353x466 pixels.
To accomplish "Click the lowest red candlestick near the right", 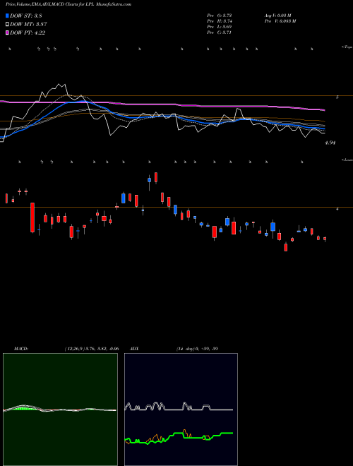I will [286, 247].
